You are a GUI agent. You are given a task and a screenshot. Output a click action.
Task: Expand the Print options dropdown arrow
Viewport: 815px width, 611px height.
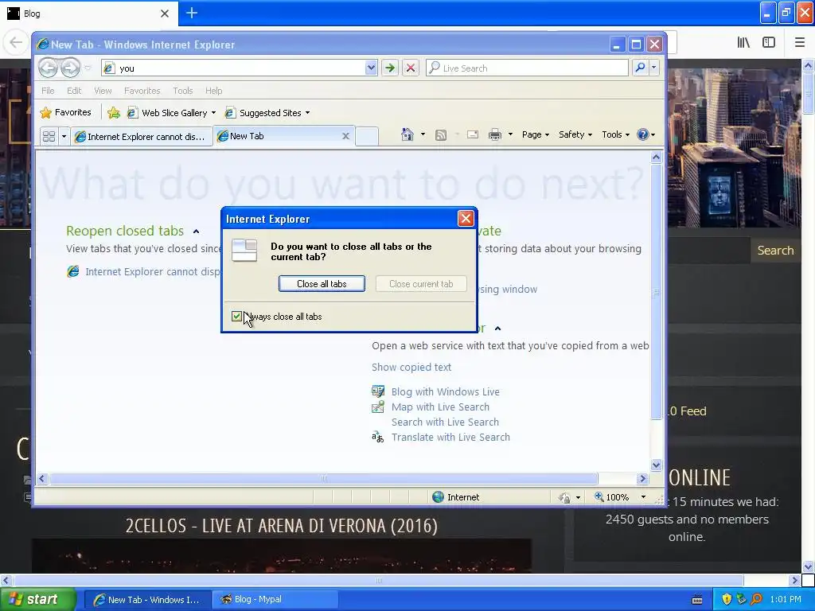(510, 134)
